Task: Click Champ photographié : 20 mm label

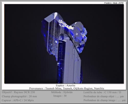Action: point(19,96)
